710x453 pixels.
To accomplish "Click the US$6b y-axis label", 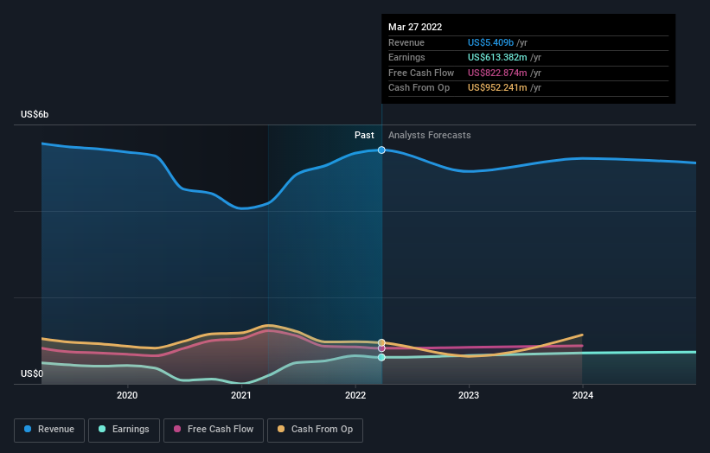I will click(35, 114).
